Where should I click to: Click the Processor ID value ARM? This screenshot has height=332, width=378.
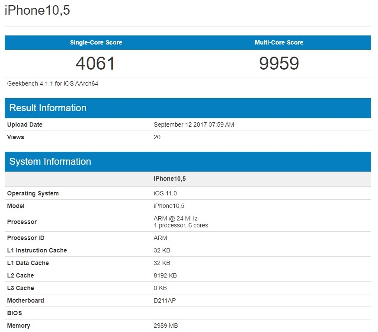tap(160, 238)
